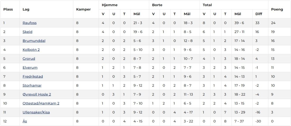291x126 pixels.
Task: Open Kolbotn 2 team page
Action: pos(31,50)
